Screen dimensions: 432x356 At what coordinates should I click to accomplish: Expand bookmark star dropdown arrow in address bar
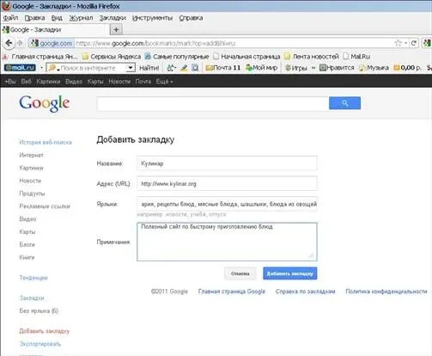405,43
